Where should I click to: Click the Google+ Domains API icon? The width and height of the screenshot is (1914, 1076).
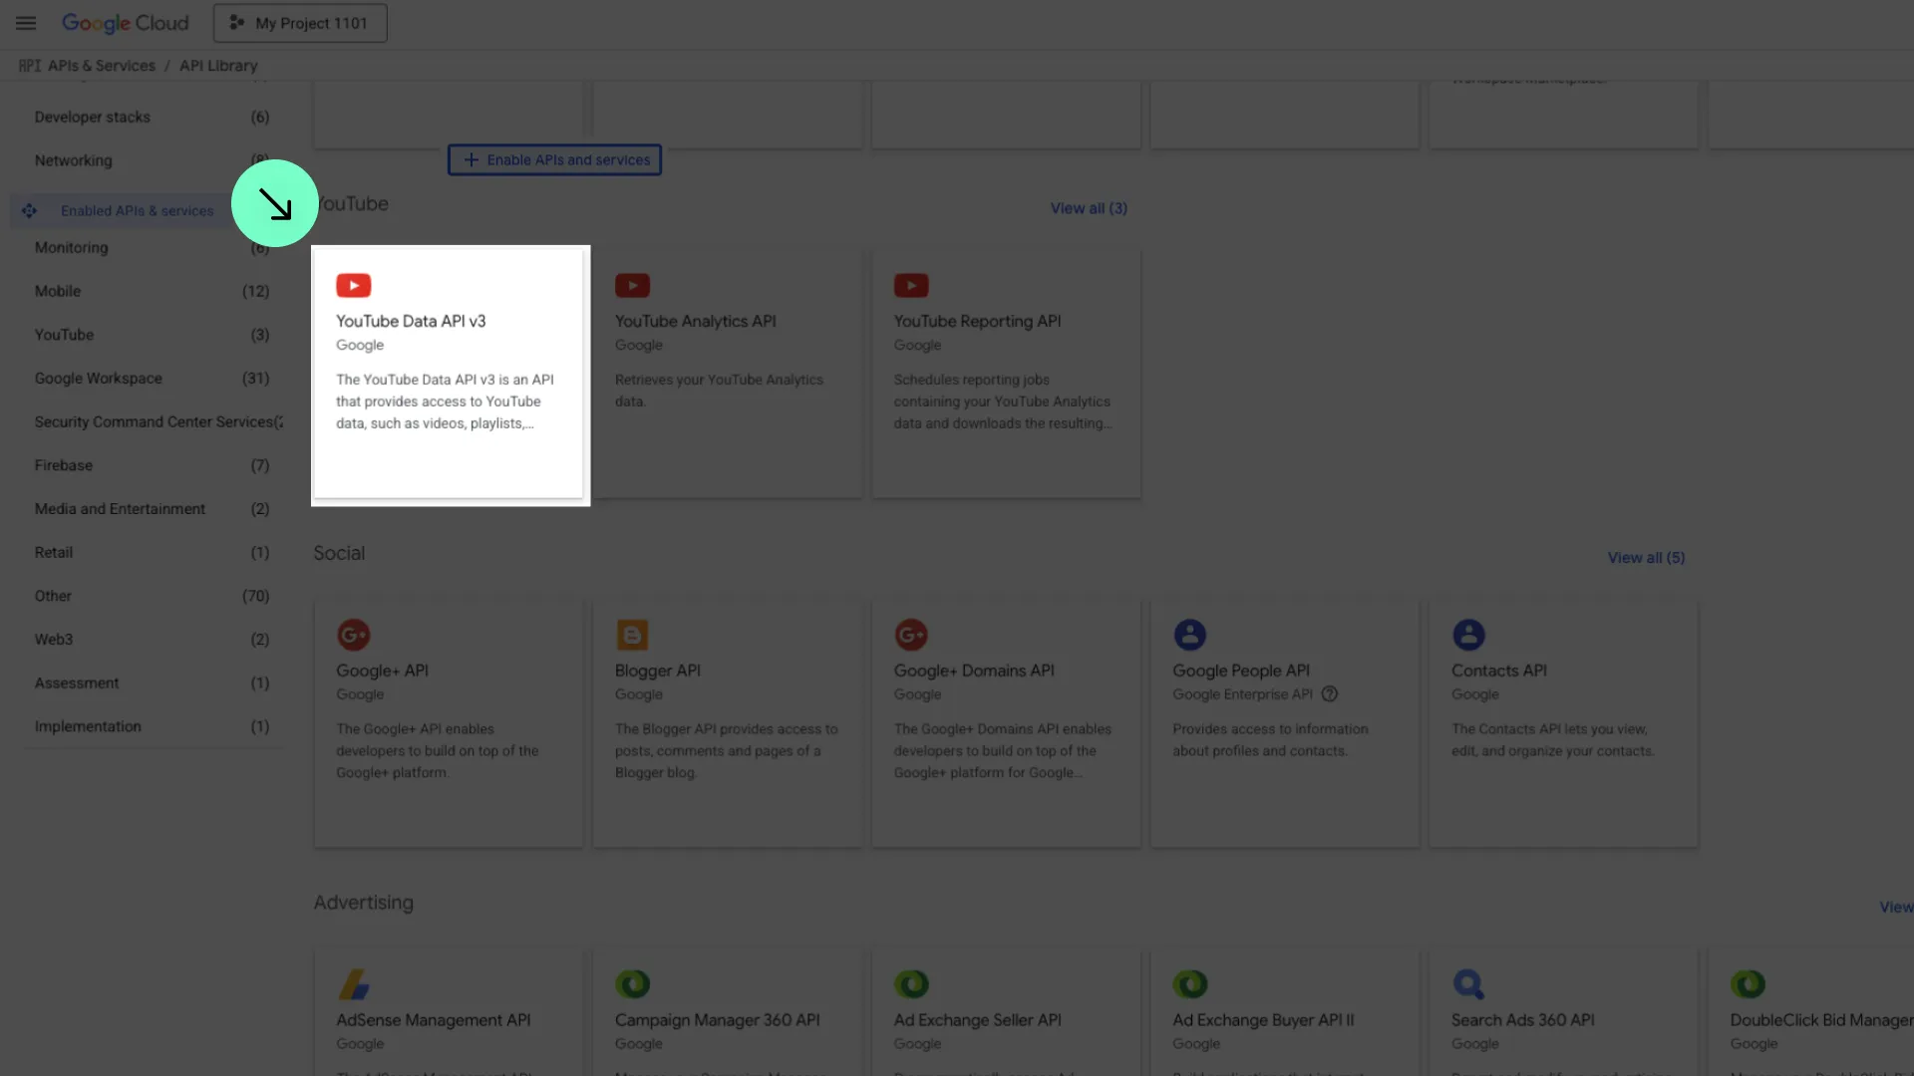pyautogui.click(x=911, y=635)
